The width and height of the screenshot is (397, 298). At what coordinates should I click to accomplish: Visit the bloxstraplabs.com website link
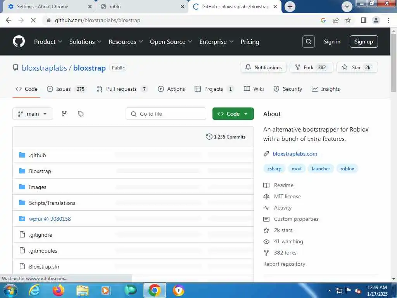point(295,154)
